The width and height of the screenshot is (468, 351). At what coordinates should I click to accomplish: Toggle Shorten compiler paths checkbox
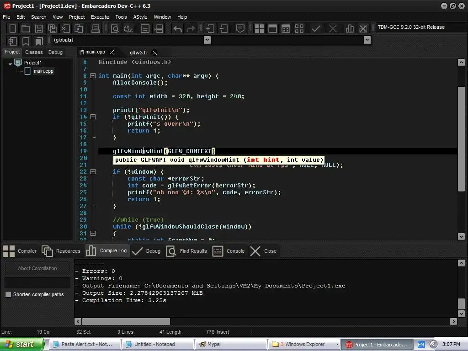click(8, 294)
